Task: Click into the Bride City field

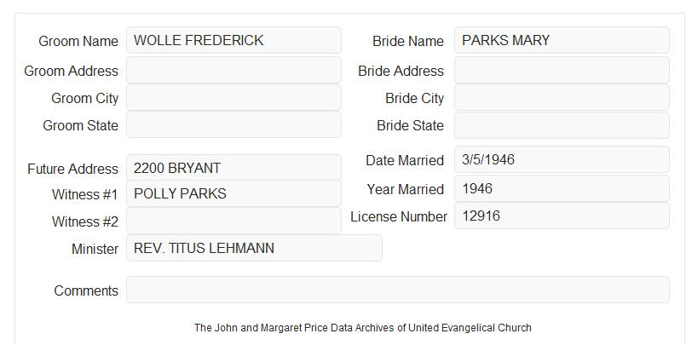Action: tap(562, 97)
